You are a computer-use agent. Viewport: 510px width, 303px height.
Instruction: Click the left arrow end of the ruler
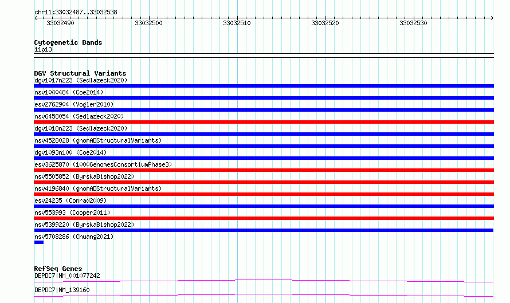tap(36, 18)
